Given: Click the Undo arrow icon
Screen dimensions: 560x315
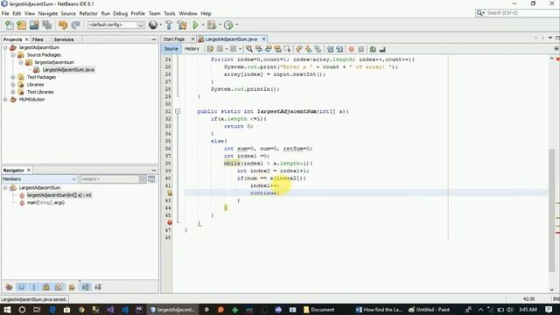Looking at the screenshot, I should 63,25.
